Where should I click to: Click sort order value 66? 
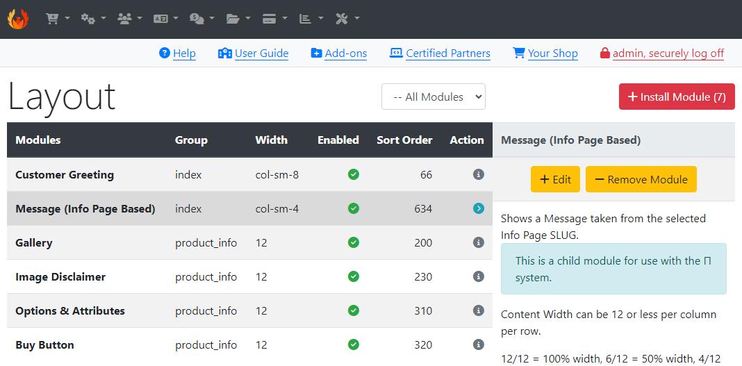[x=427, y=174]
